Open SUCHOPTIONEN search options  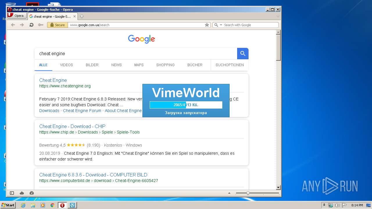(230, 65)
